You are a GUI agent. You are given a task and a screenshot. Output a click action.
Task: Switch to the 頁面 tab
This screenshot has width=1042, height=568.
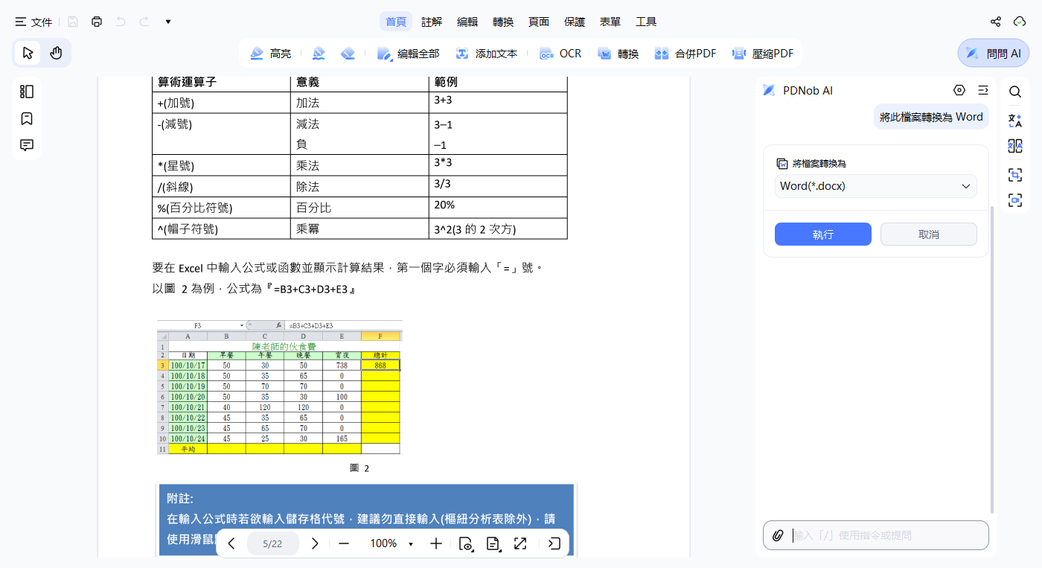(x=539, y=22)
